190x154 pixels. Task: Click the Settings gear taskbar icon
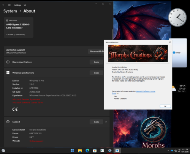tap(109, 151)
